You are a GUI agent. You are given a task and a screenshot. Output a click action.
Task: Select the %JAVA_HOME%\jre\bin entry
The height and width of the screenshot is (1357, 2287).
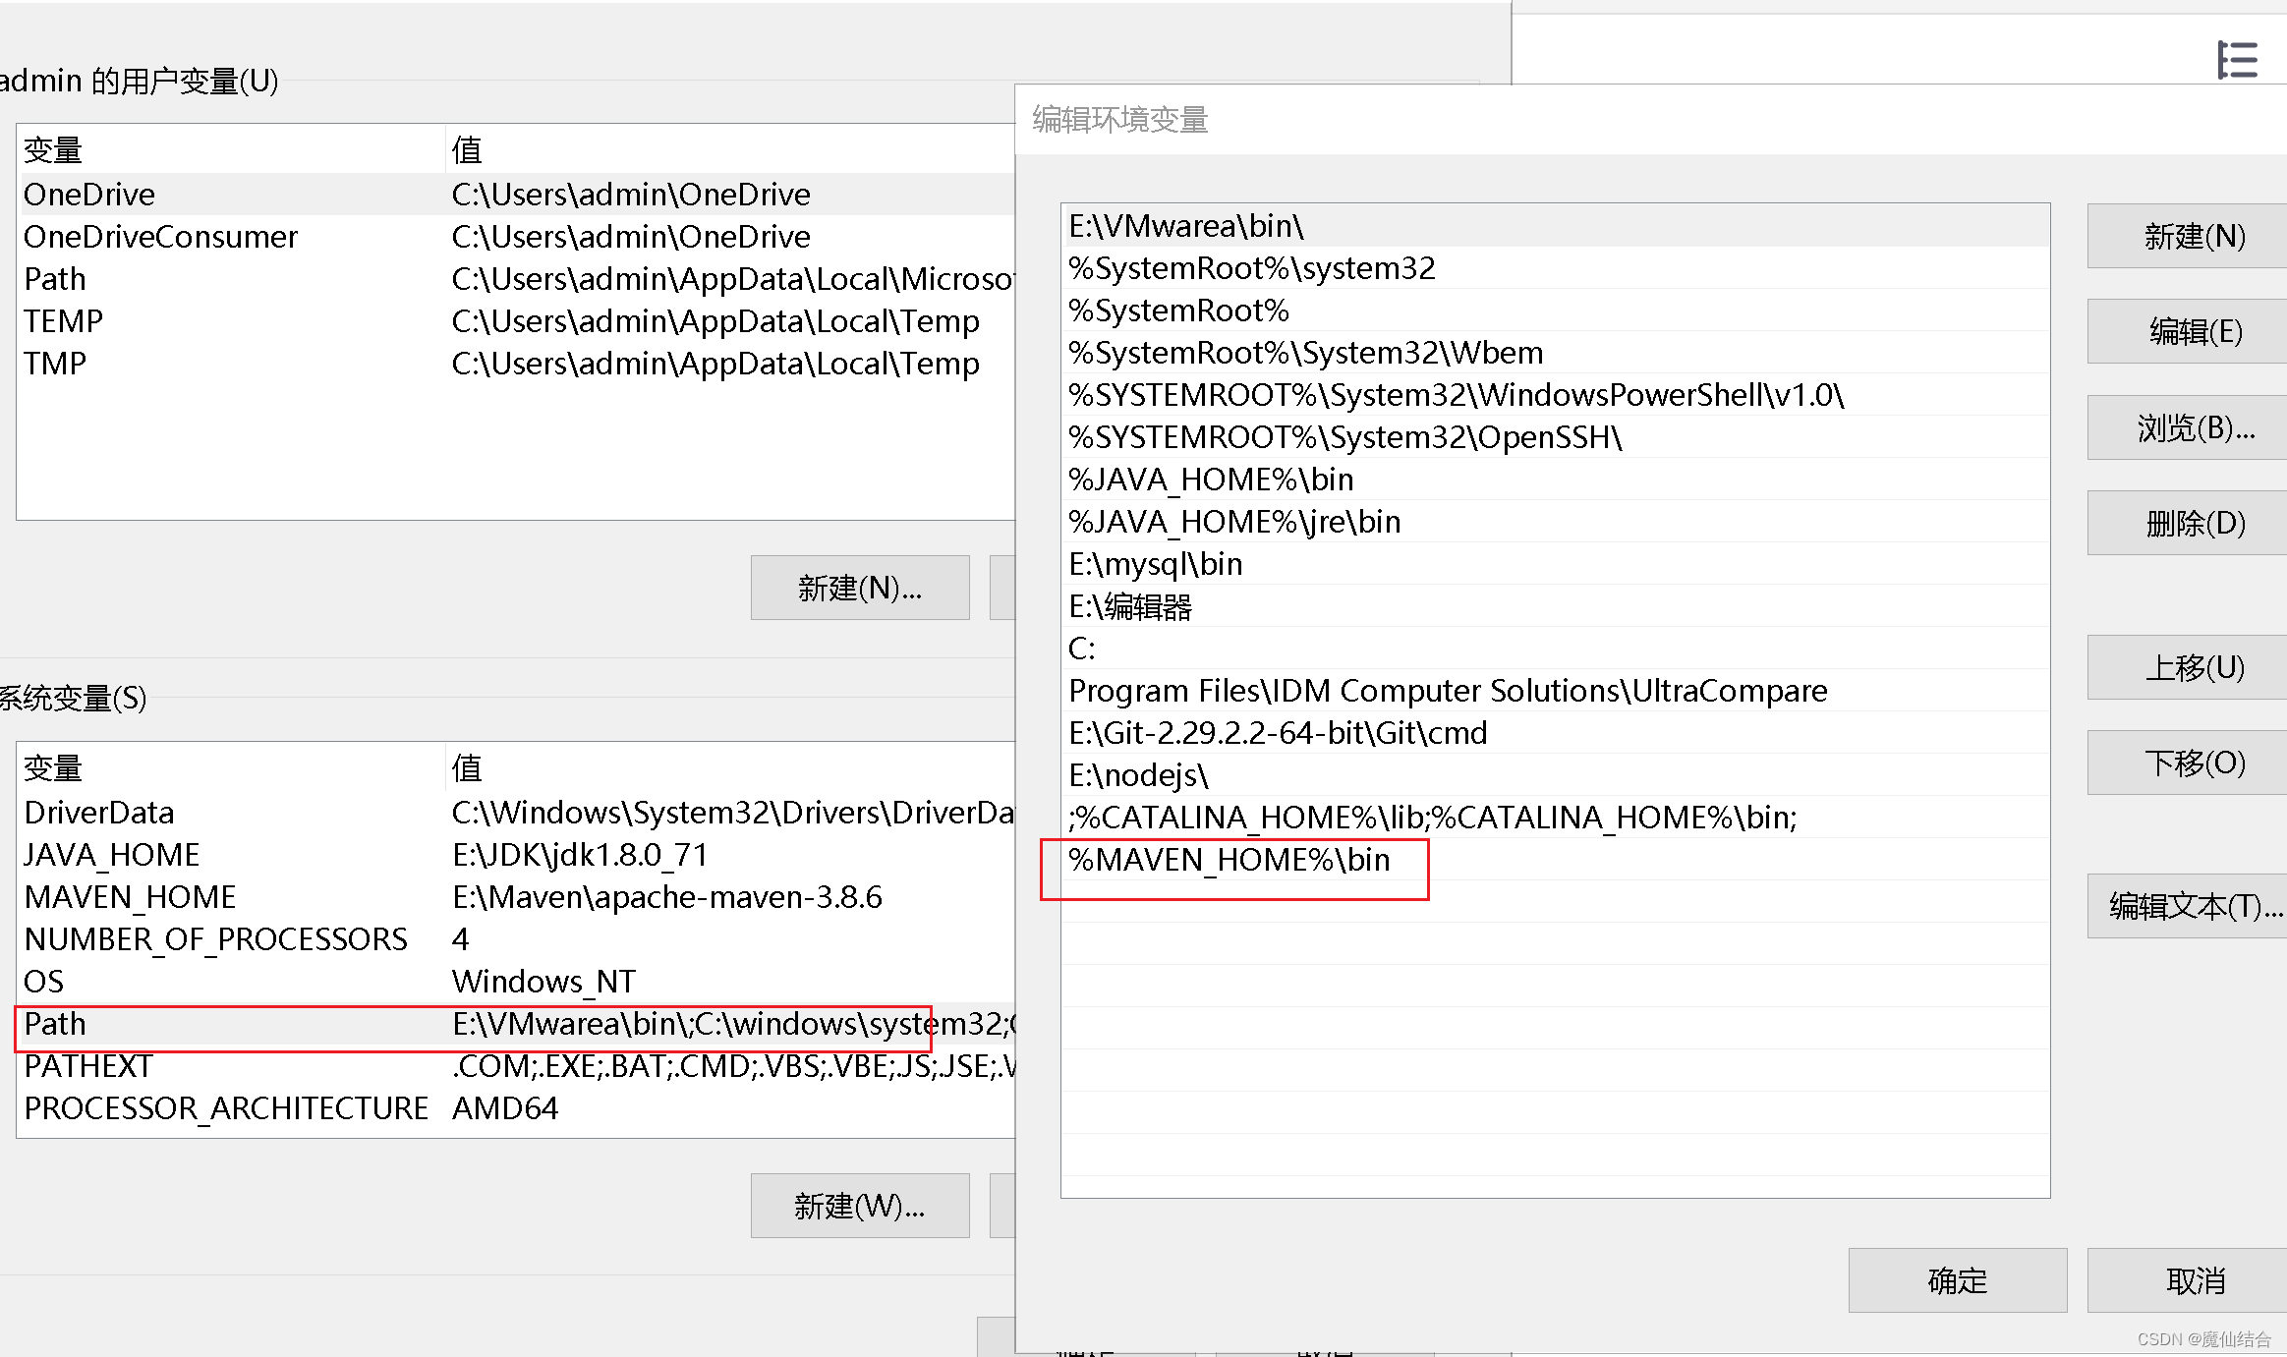tap(1556, 522)
